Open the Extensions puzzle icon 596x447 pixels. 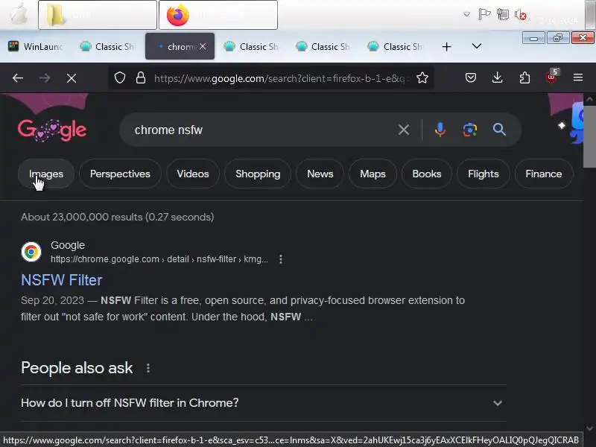pyautogui.click(x=524, y=78)
